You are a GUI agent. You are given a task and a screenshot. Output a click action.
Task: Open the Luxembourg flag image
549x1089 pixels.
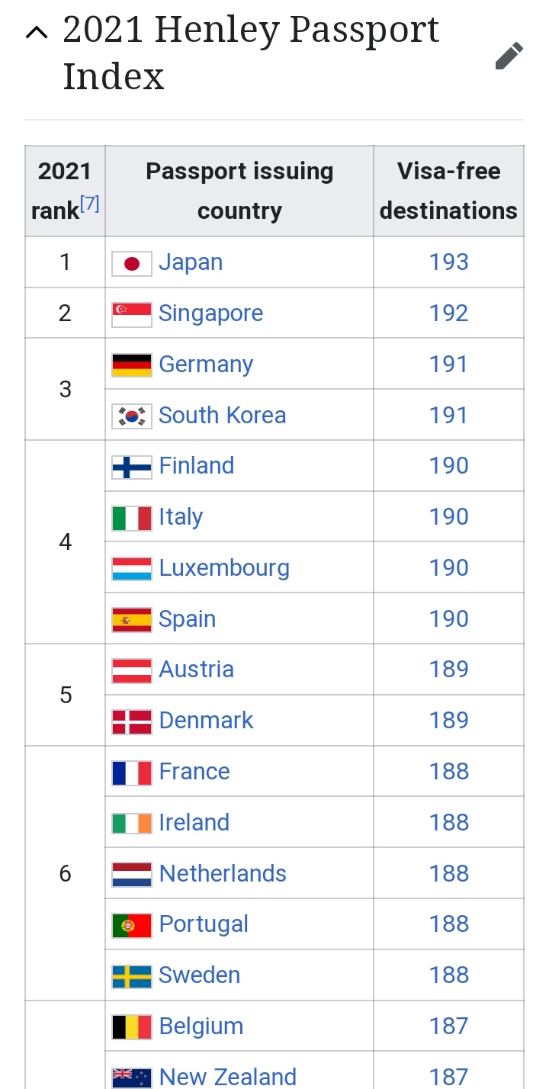click(x=132, y=569)
